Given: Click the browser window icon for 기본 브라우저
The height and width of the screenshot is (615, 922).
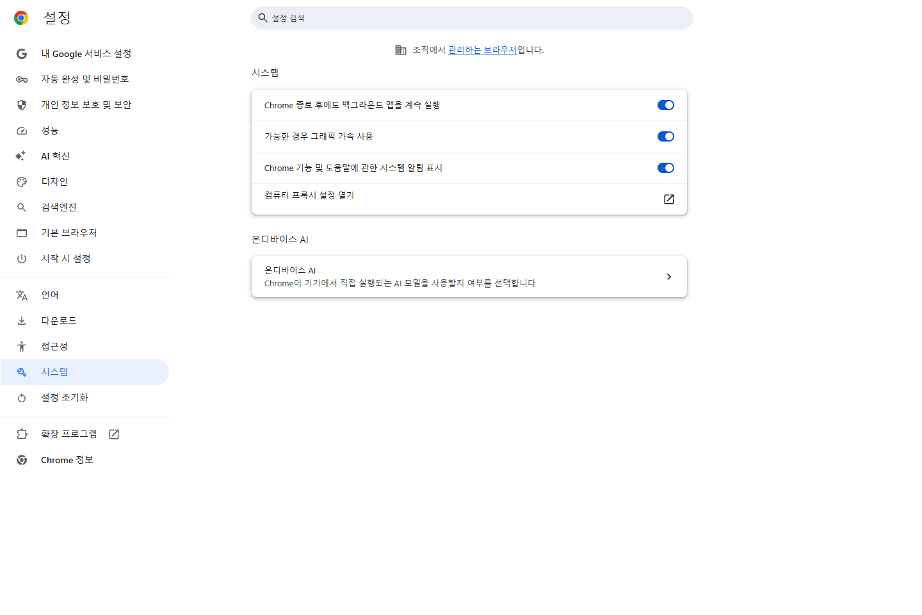Looking at the screenshot, I should click(x=22, y=233).
